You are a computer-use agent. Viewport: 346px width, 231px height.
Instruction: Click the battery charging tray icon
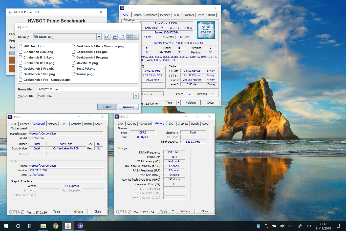pyautogui.click(x=274, y=226)
